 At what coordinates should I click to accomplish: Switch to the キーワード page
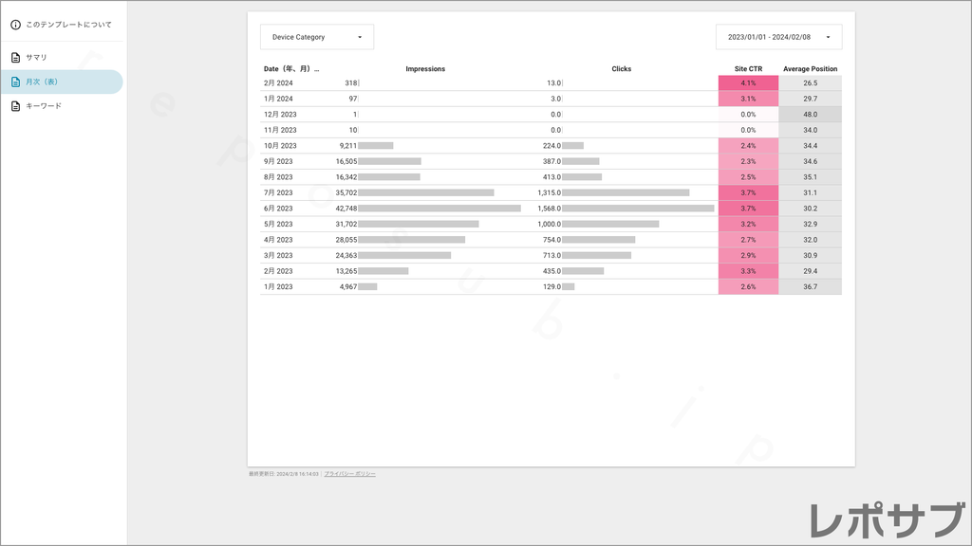tap(44, 106)
